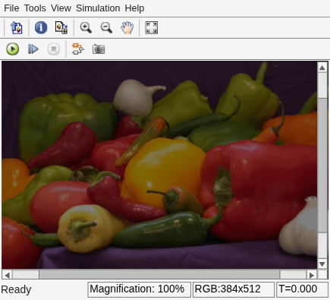Click the Ready status text

click(x=16, y=289)
